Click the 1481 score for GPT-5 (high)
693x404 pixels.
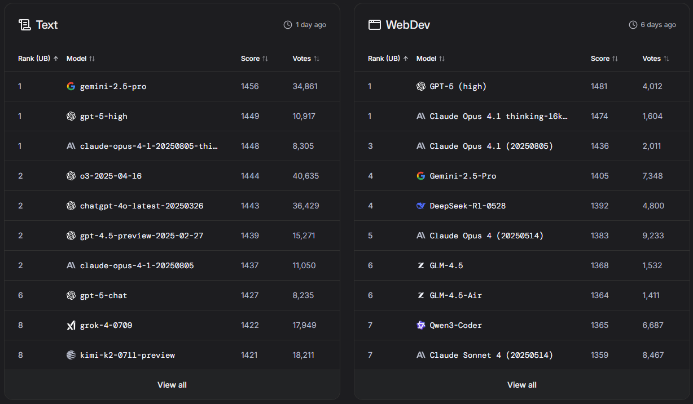point(600,86)
